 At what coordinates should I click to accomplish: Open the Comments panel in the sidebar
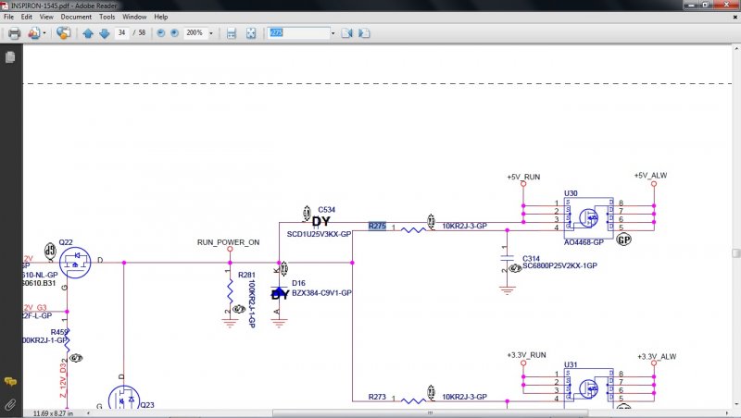point(10,381)
